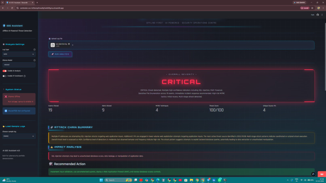The image size is (326, 183).
Task: Open the GitHub repository icon
Action: (318, 15)
